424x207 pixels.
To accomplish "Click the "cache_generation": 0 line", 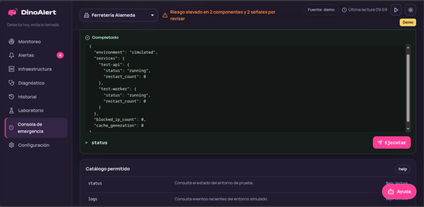I will 119,125.
